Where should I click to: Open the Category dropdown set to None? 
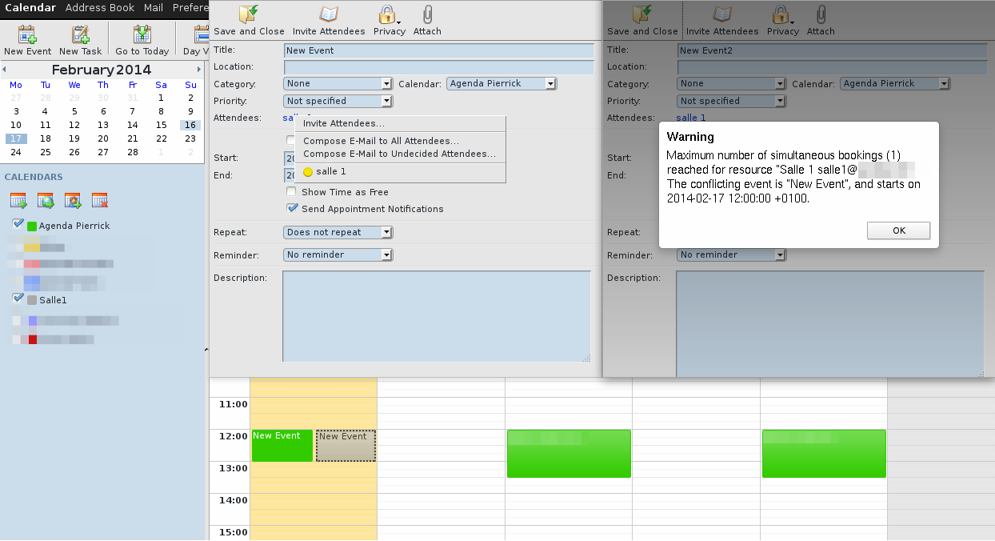click(x=338, y=83)
